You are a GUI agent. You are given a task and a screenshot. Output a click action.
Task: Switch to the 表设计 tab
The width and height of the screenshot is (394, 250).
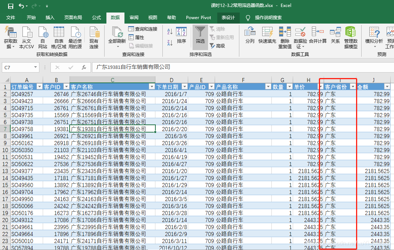pos(228,18)
